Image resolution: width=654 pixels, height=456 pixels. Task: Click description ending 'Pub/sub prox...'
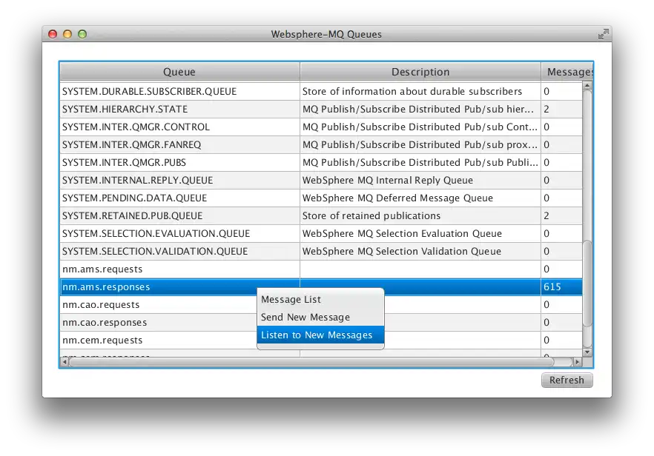(x=420, y=145)
